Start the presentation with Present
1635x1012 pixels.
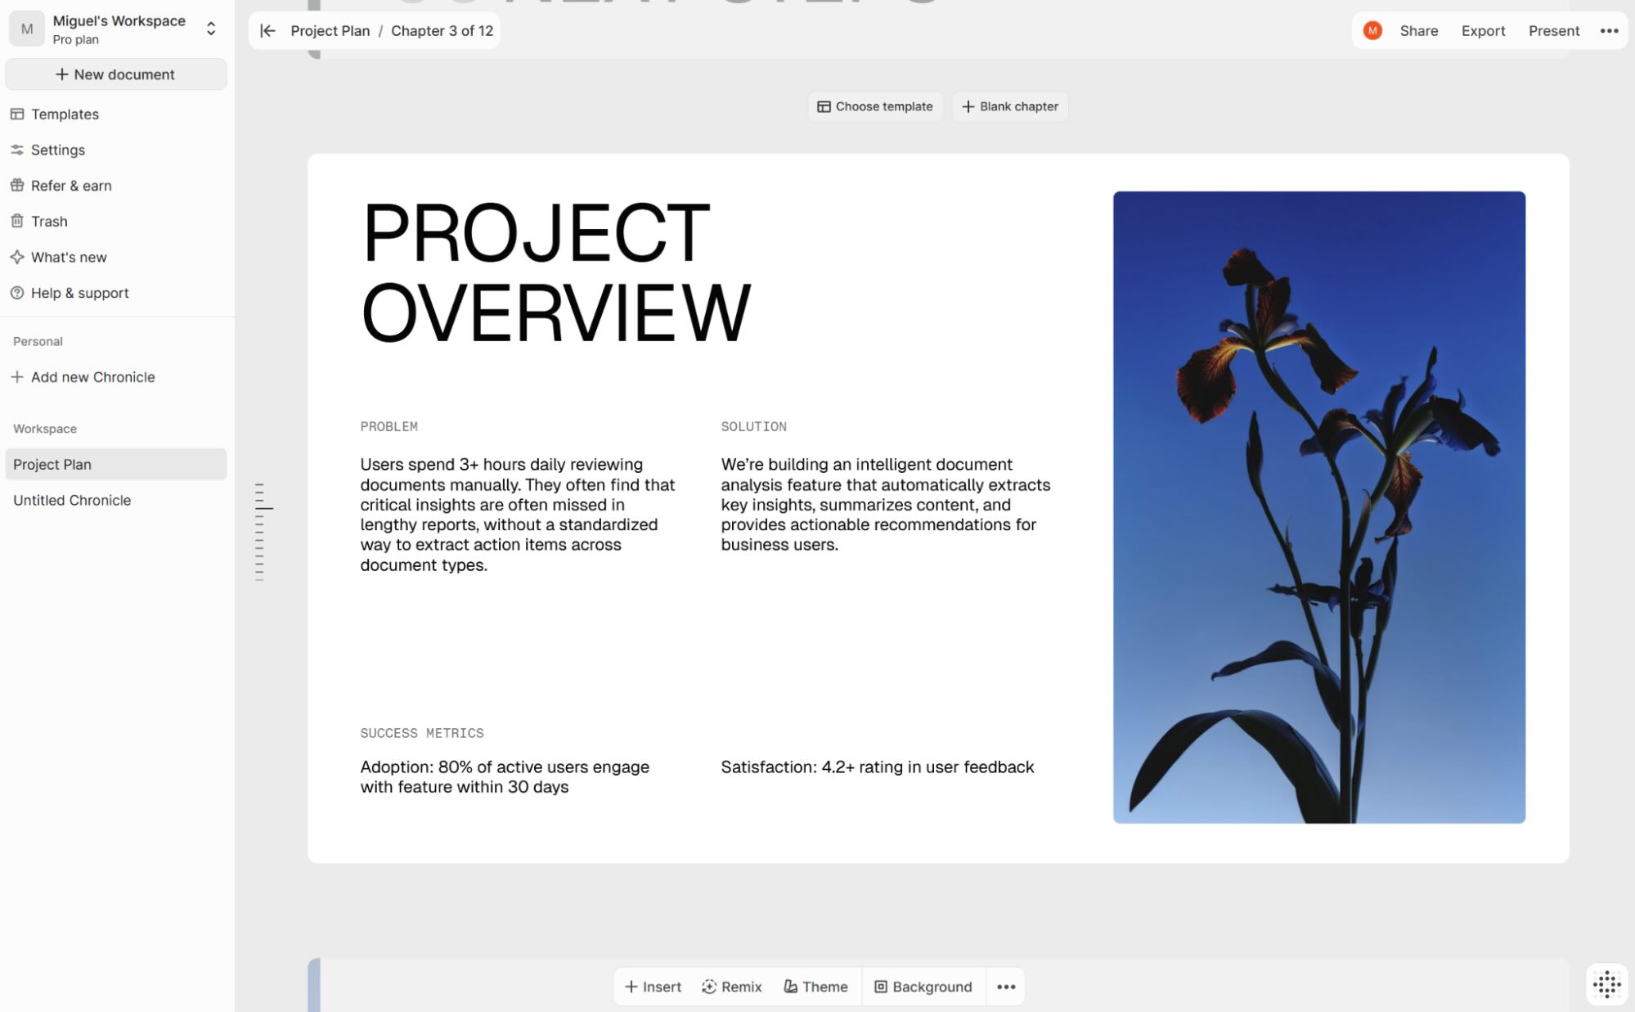(x=1553, y=30)
